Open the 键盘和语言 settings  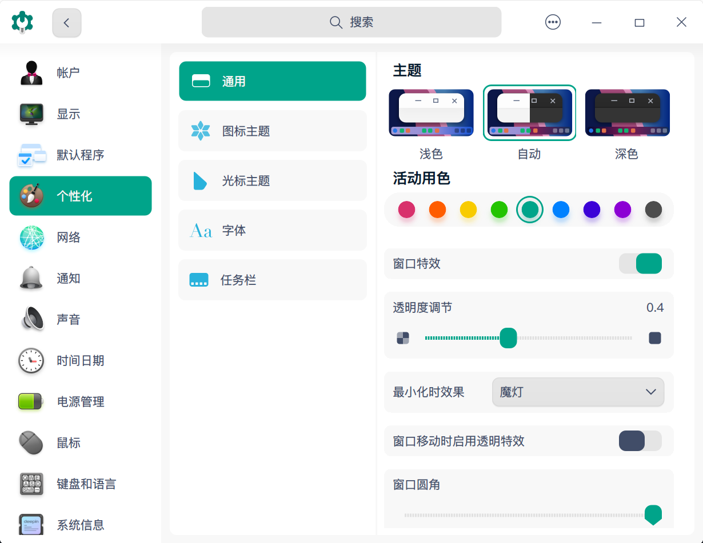click(86, 484)
